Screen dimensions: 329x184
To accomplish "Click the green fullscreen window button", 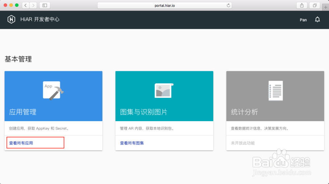I will click(x=17, y=5).
